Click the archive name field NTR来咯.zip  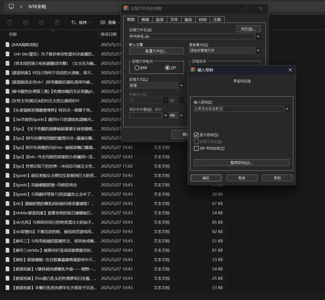pyautogui.click(x=192, y=37)
